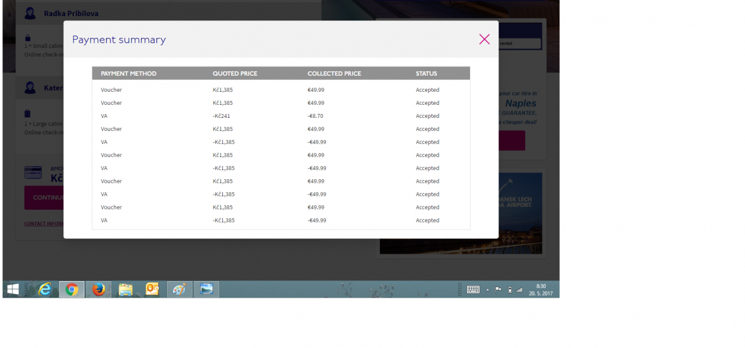
Task: Click the network signal tray icon
Action: pyautogui.click(x=519, y=290)
